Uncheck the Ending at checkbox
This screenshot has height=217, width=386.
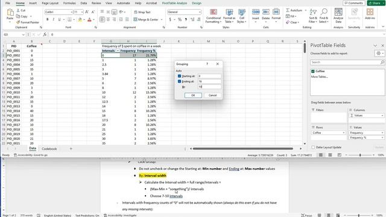pyautogui.click(x=179, y=81)
